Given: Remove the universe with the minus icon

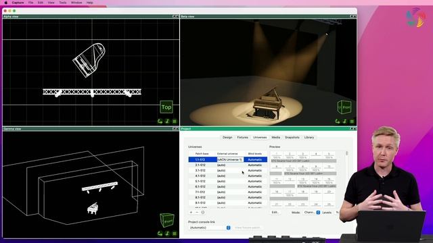Looking at the screenshot, I should coord(197,212).
